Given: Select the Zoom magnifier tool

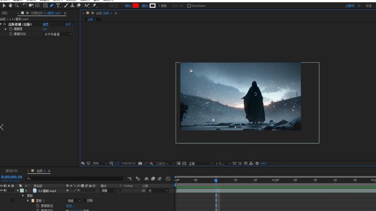Looking at the screenshot, I should tap(17, 6).
